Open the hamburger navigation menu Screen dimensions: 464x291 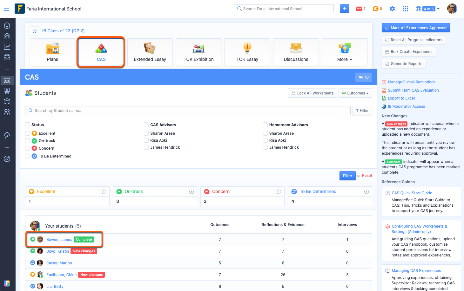6,9
